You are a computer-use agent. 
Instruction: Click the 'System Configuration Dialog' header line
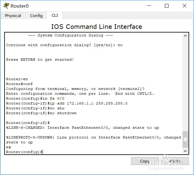pyautogui.click(x=70, y=36)
